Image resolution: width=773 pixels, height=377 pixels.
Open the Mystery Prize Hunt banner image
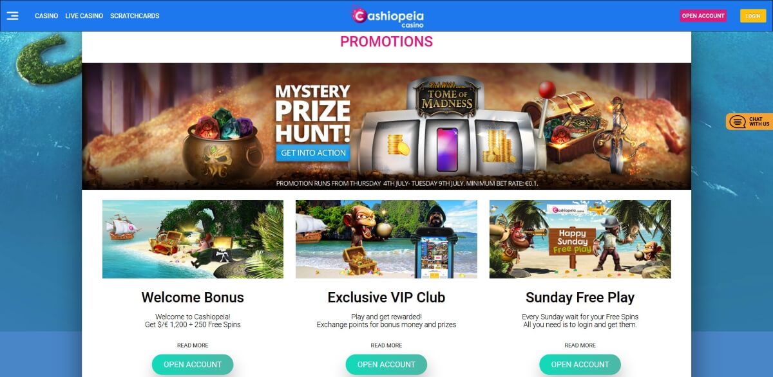click(x=386, y=126)
